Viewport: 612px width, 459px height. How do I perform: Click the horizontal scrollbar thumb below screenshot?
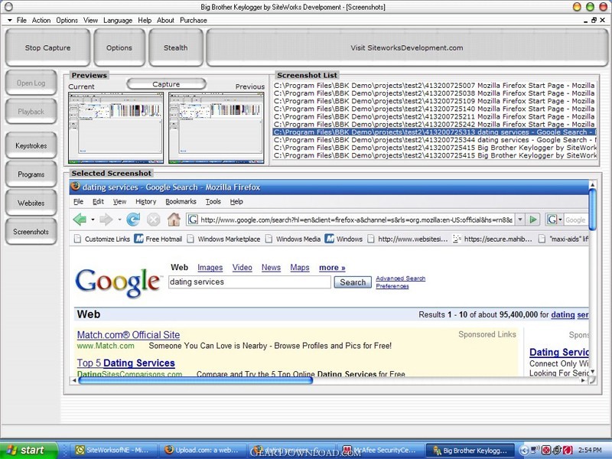(x=195, y=380)
